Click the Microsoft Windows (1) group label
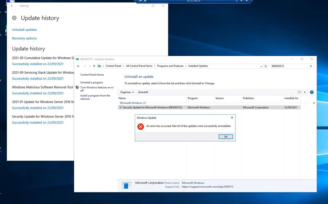 point(133,103)
